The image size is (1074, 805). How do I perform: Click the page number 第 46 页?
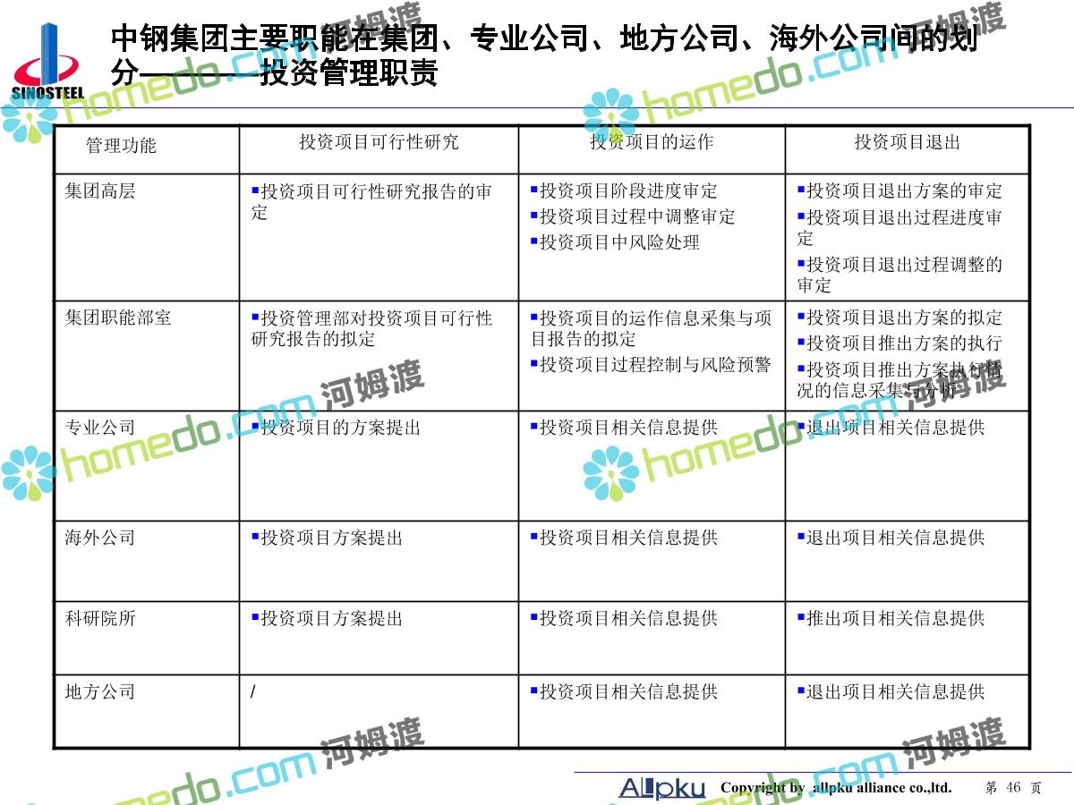(x=1013, y=788)
